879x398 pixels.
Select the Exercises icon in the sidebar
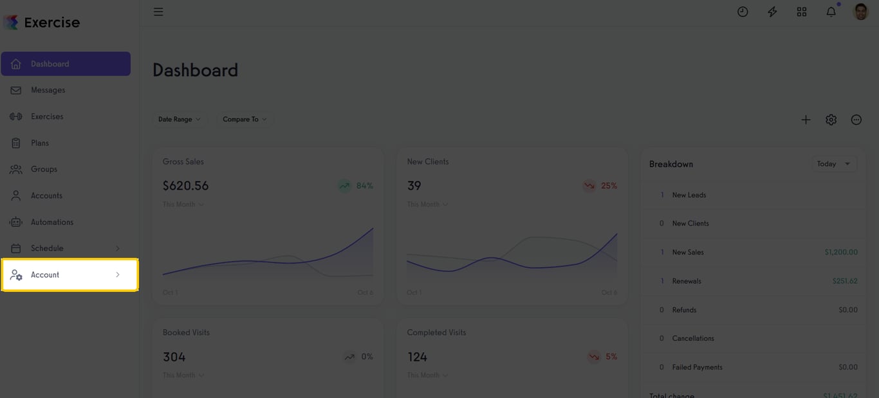pos(15,116)
